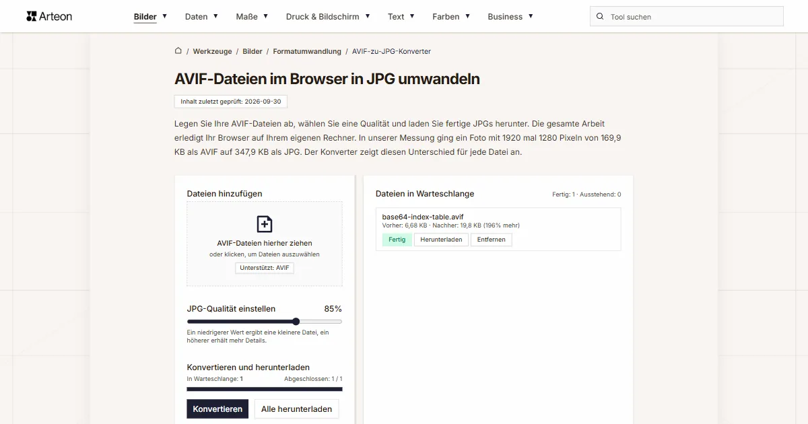The image size is (808, 424).
Task: Remove base64-index-table.avif with Entfernen
Action: (492, 240)
